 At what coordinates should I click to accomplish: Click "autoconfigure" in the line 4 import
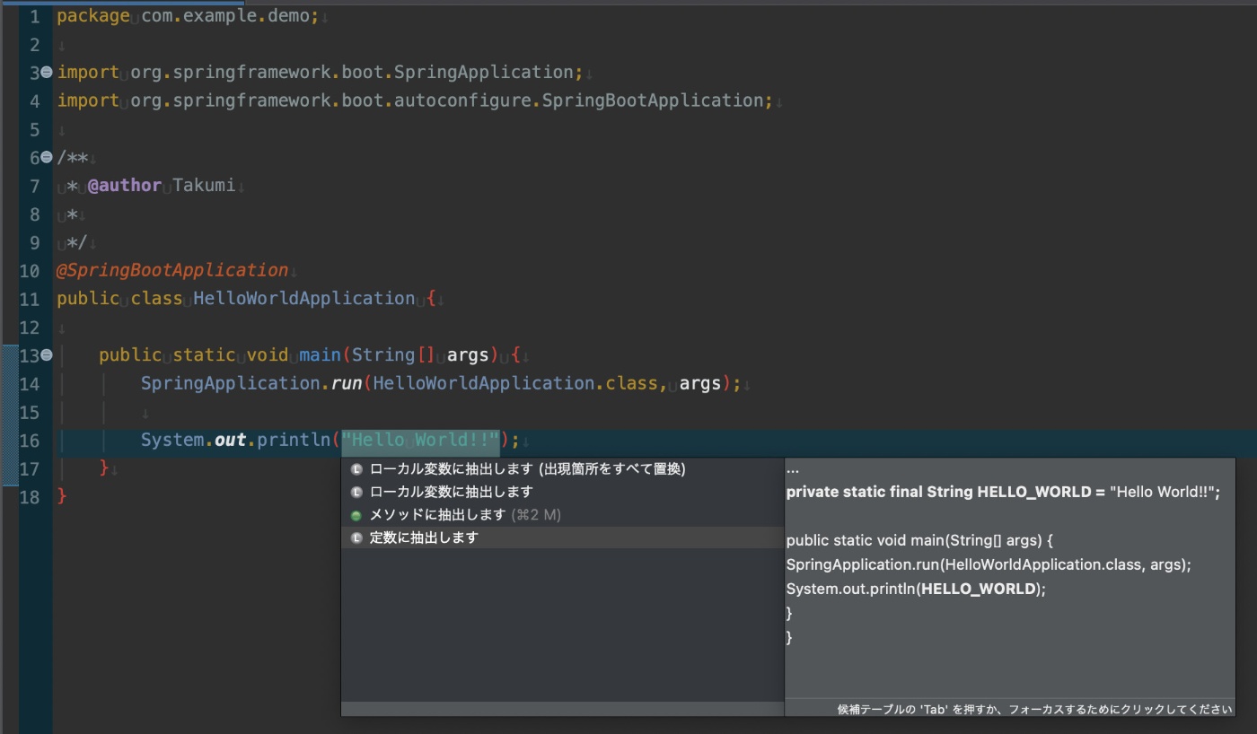462,100
